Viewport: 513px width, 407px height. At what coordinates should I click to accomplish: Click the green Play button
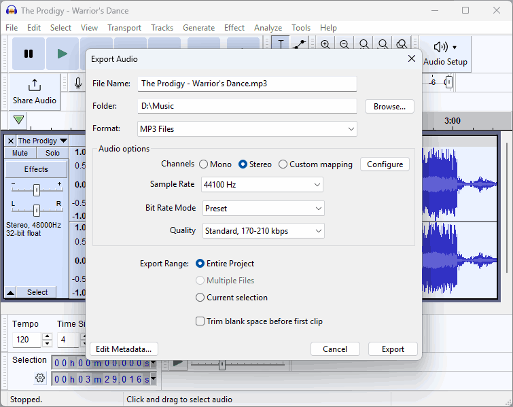click(x=62, y=54)
